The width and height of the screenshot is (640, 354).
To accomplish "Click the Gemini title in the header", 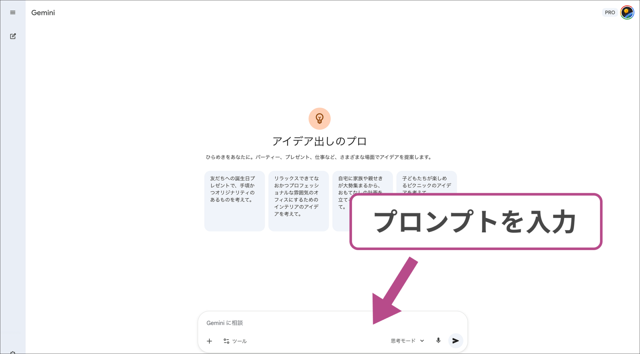I will [43, 13].
